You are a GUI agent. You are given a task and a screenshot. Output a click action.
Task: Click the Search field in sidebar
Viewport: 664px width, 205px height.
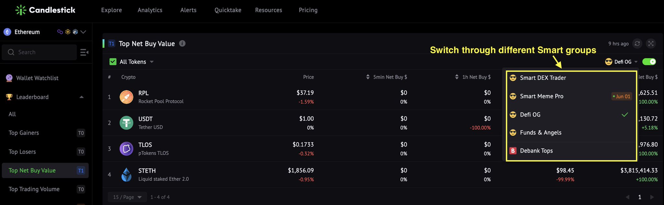(39, 52)
